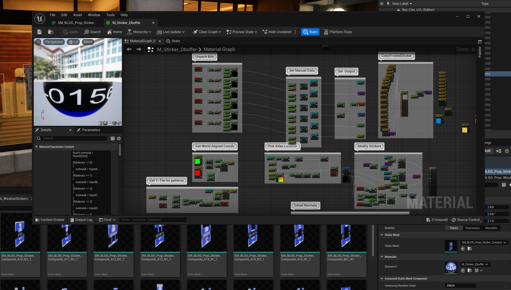Open the material Search tool
The width and height of the screenshot is (511, 290).
click(93, 32)
